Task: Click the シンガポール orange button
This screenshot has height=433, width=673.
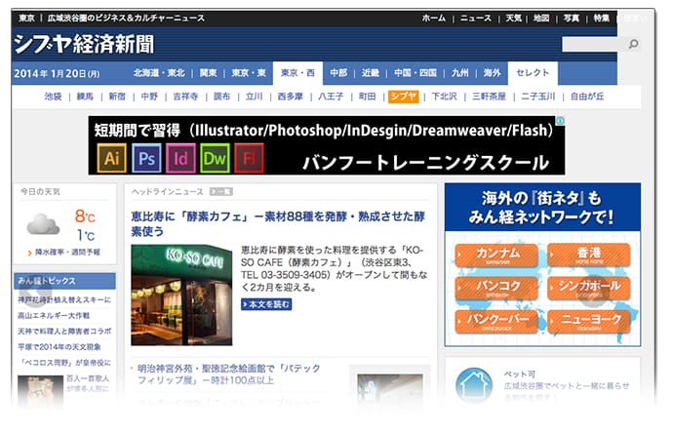Action: [x=589, y=288]
